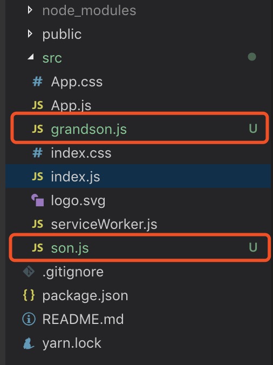Click the JS icon beside grandson.js
273x365 pixels.
37,129
